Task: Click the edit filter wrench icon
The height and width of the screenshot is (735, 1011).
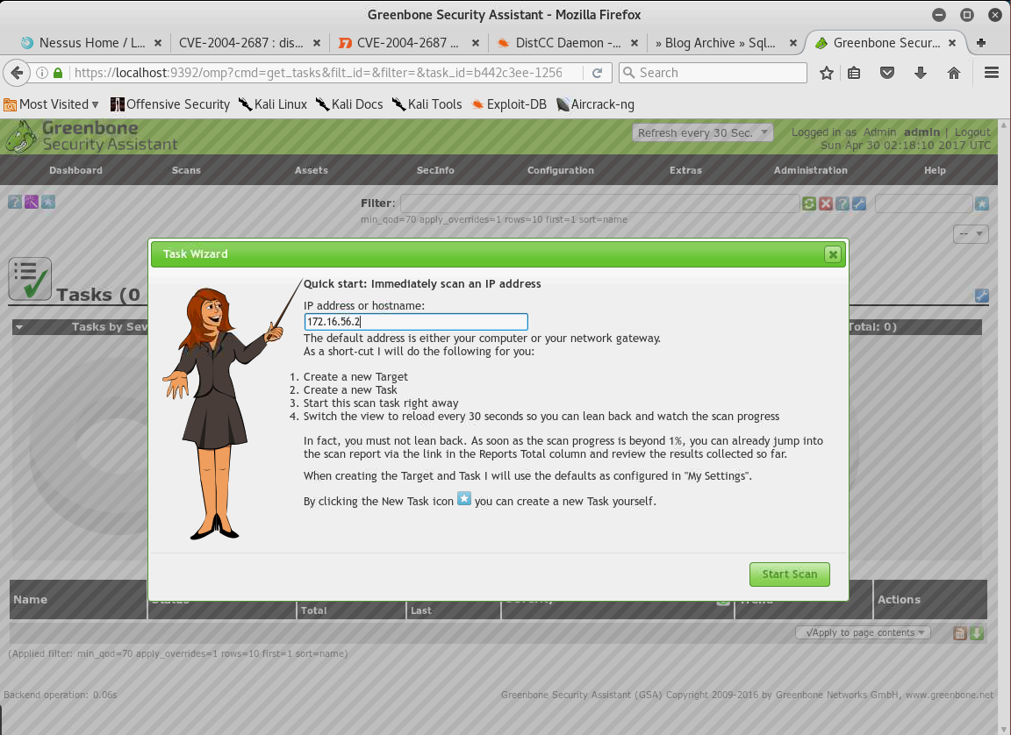Action: 859,203
